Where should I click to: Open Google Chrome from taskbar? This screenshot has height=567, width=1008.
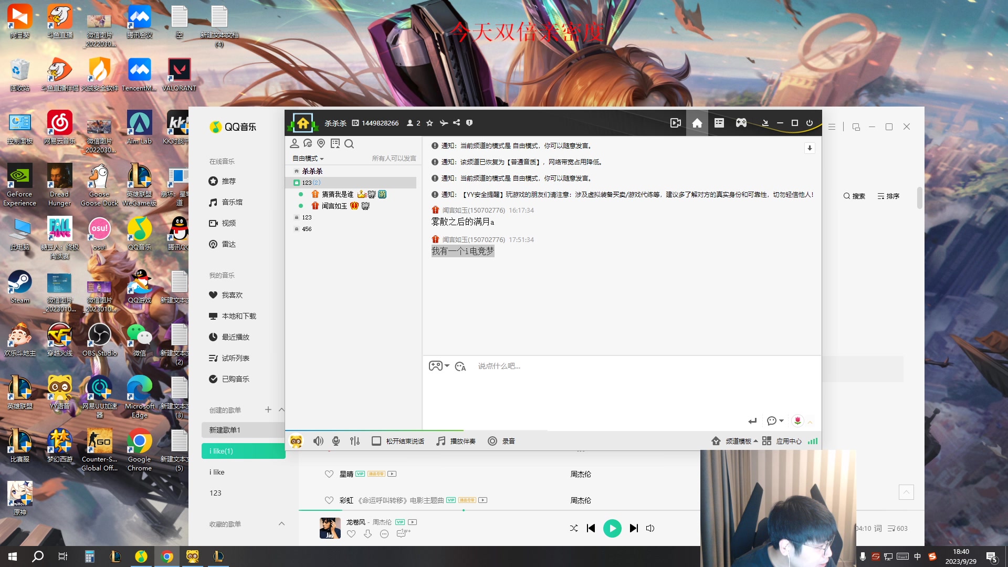pos(167,556)
